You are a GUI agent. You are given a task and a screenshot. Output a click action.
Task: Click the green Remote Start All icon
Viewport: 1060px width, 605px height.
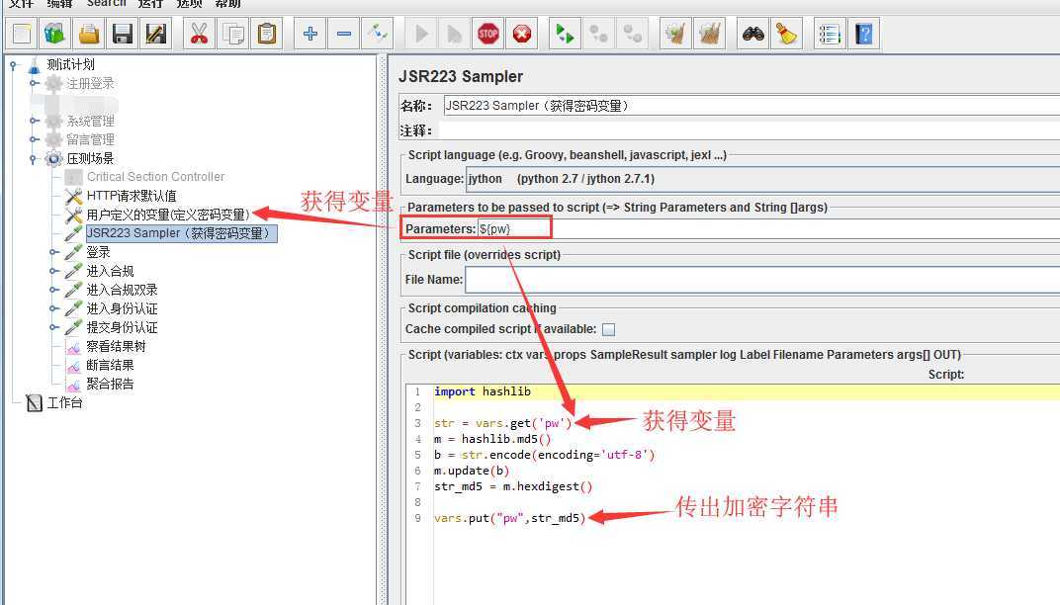[565, 34]
